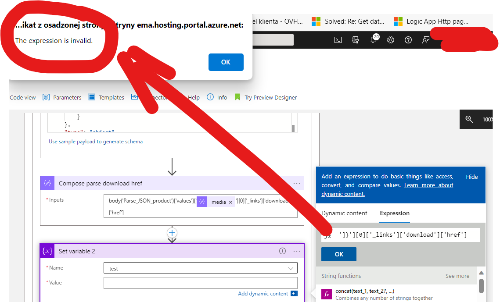Open directories and subscriptions filter icon
This screenshot has width=500, height=302.
click(x=356, y=40)
